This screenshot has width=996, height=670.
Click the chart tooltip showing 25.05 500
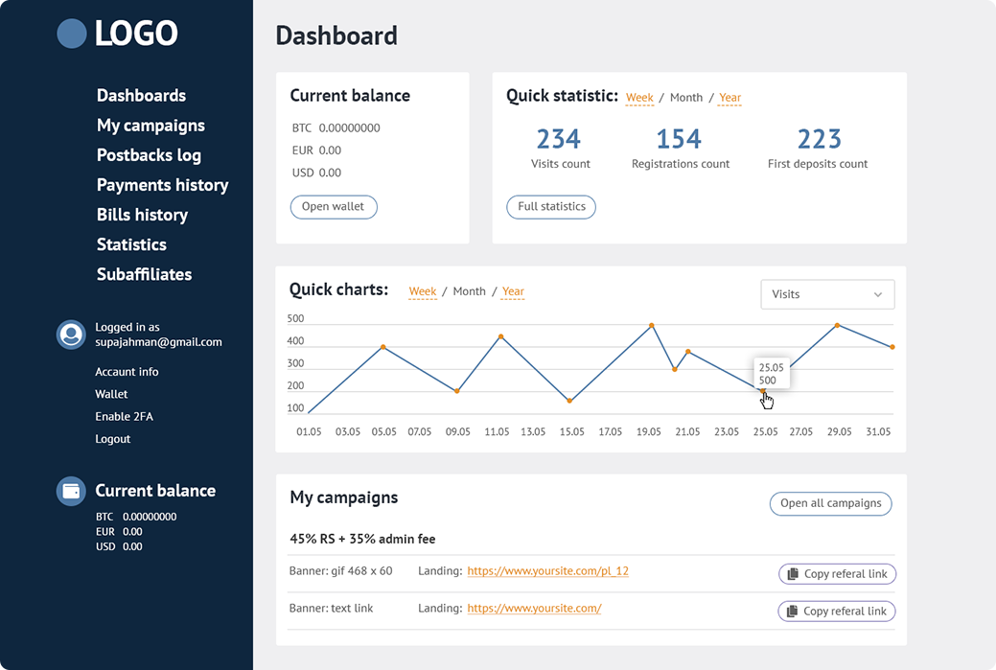[771, 374]
